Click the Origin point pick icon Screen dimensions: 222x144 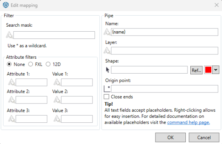coord(107,89)
